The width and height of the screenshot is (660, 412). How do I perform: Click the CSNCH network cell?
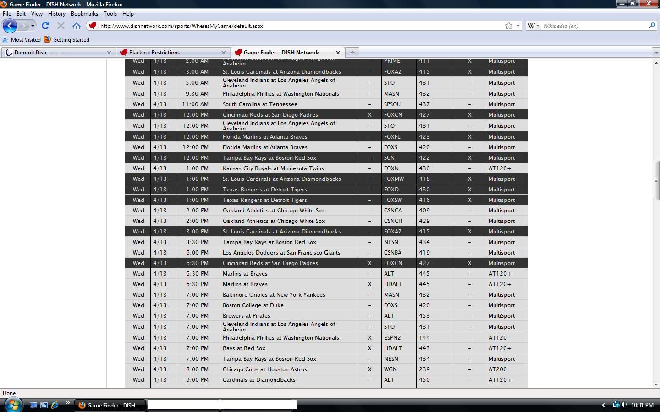tap(399, 221)
